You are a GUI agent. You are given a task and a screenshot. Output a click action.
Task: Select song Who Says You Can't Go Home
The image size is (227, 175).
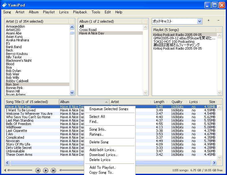coord(28,117)
